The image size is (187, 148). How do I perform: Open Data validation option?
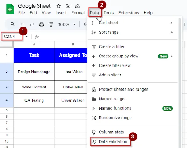coord(132,141)
